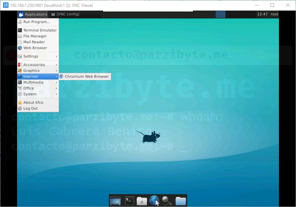
Task: Open Mail Reader menu entry
Action: pos(38,42)
